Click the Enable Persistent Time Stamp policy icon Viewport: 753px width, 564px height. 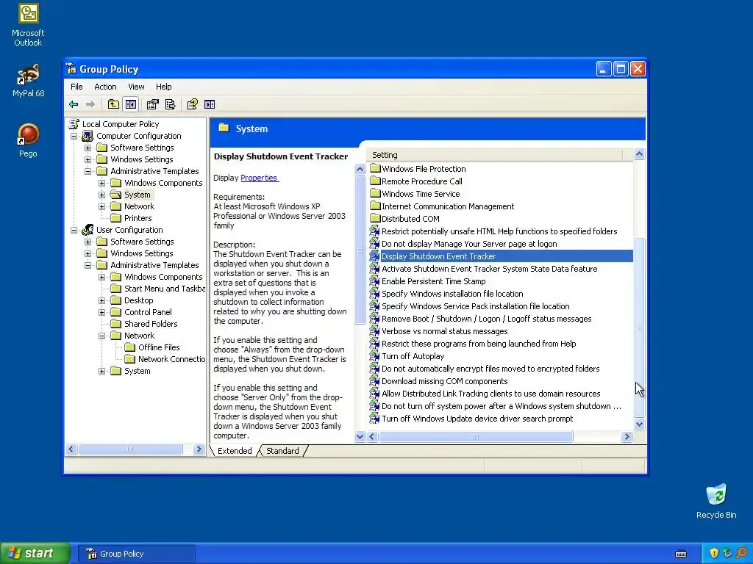(x=374, y=281)
